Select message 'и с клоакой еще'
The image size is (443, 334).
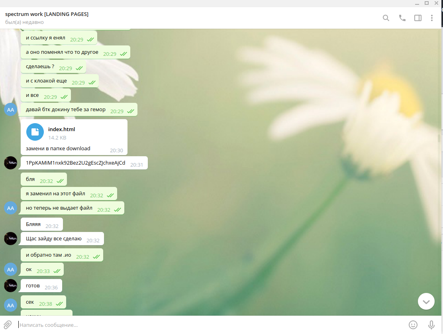click(60, 81)
